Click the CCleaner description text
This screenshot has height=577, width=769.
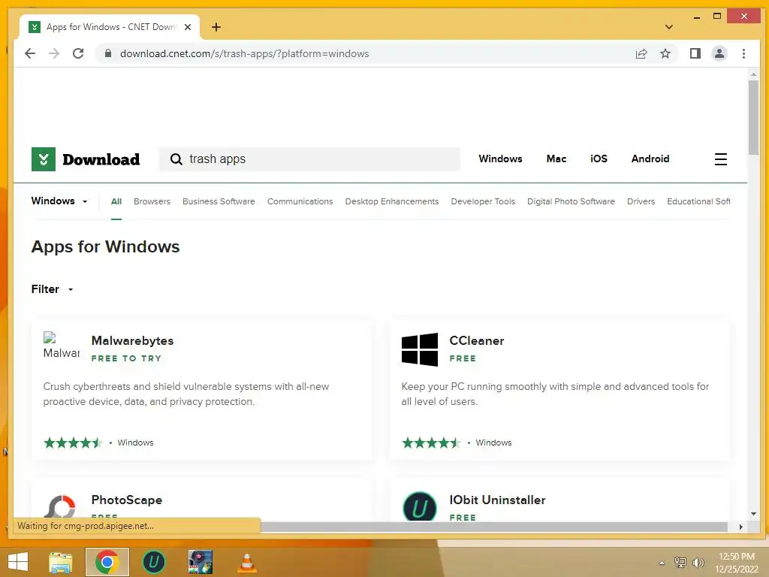point(555,394)
